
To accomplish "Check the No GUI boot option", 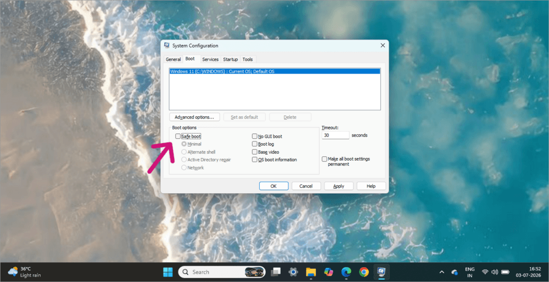I will pyautogui.click(x=255, y=137).
